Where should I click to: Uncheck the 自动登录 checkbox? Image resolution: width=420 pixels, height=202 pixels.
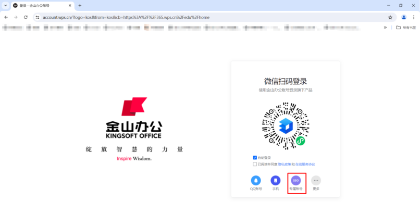click(255, 158)
